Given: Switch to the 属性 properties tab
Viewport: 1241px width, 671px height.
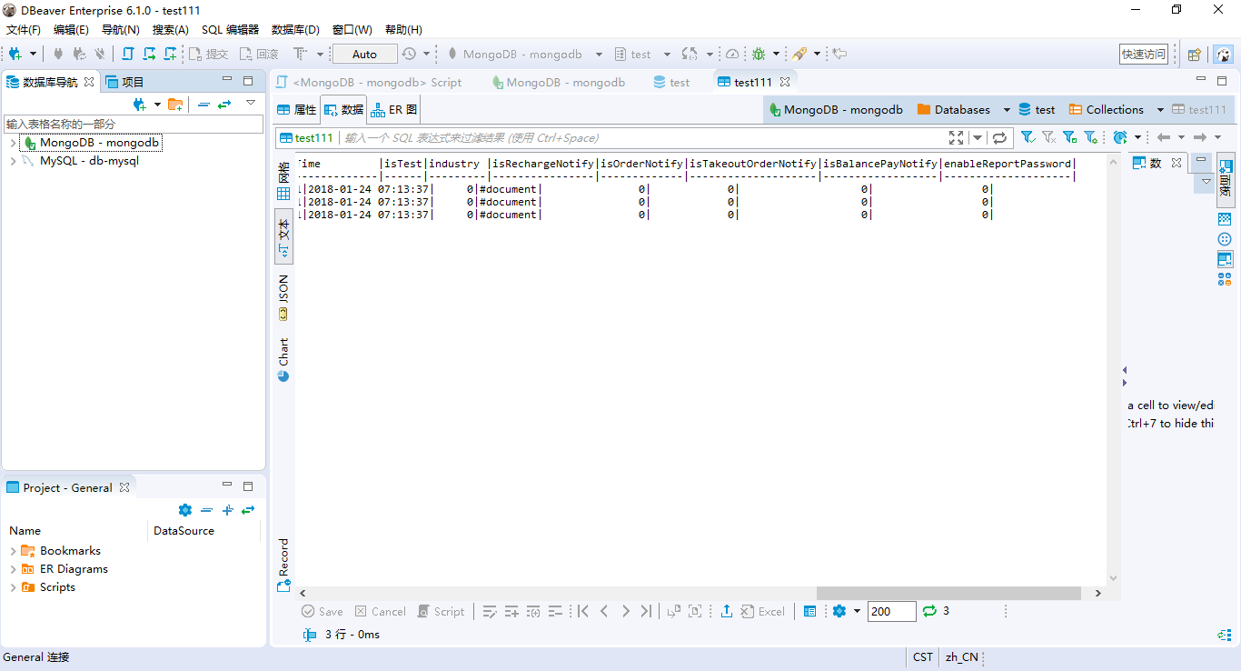Looking at the screenshot, I should click(297, 110).
